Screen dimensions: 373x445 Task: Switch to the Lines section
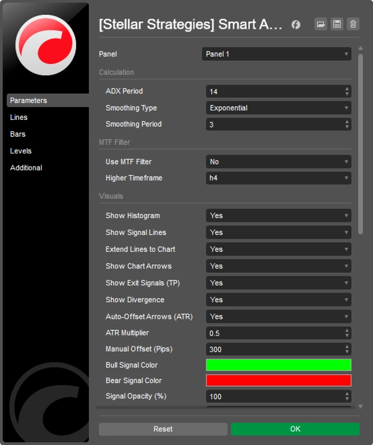click(x=19, y=117)
